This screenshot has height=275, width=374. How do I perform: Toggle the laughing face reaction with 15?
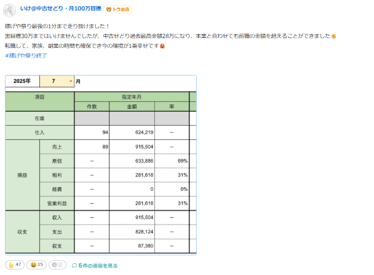(38, 265)
